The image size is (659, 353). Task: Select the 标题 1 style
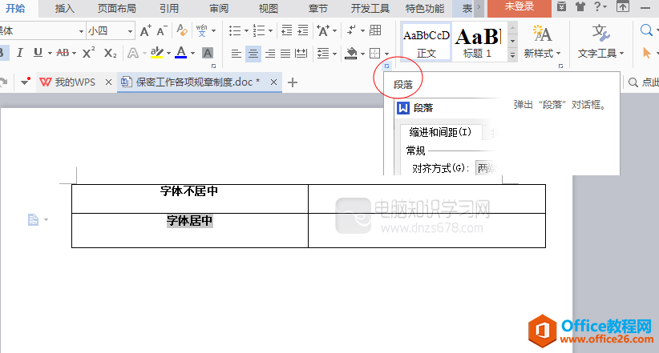[x=478, y=42]
